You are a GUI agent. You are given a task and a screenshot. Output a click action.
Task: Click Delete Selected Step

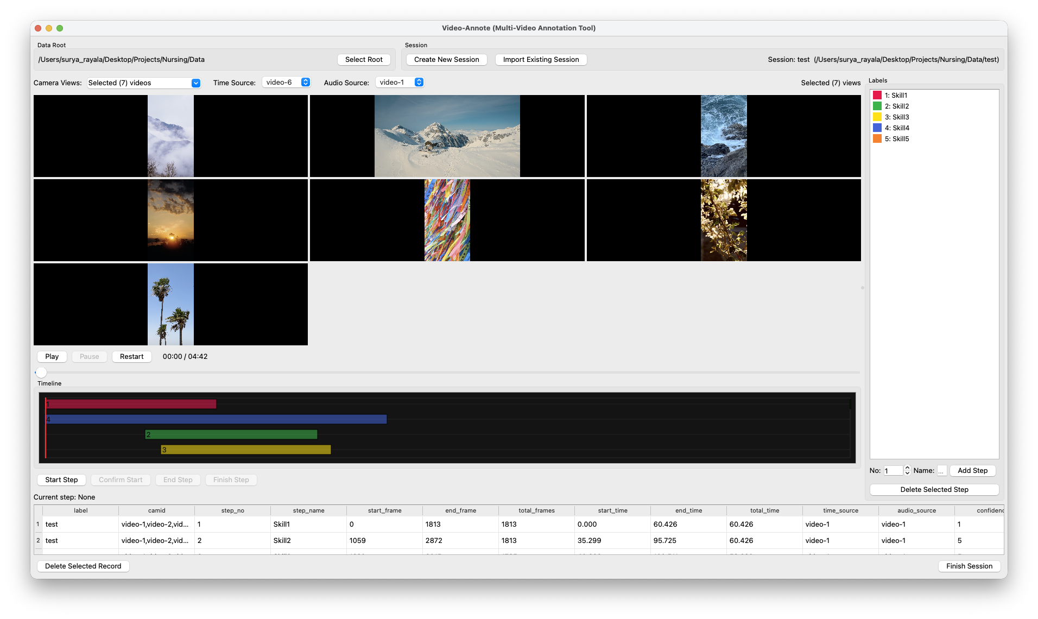pos(934,490)
